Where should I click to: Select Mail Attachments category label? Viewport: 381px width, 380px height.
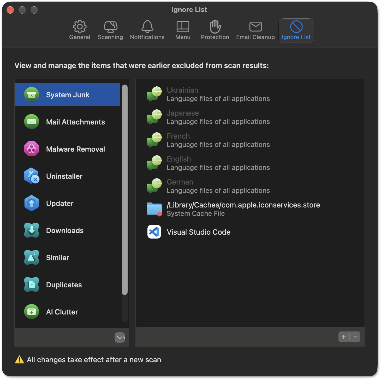tap(75, 122)
